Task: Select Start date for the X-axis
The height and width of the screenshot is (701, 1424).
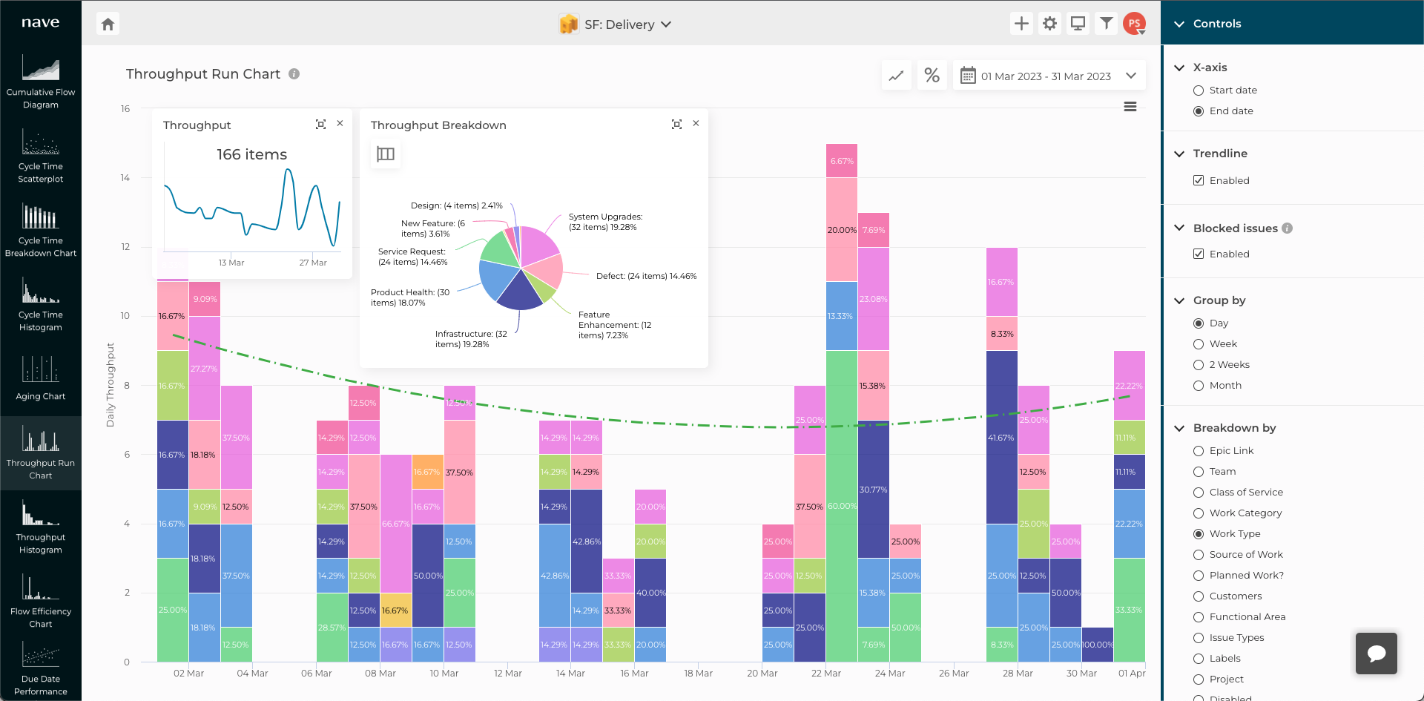Action: [x=1199, y=90]
